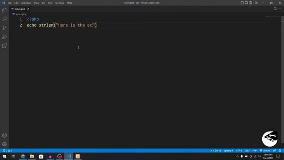Viewport: 284px width, 160px height.
Task: Open the Accounts menu icon
Action: [4, 135]
